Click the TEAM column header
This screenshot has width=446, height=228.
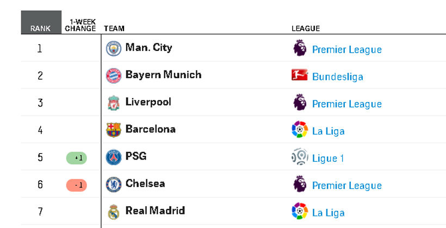click(114, 28)
